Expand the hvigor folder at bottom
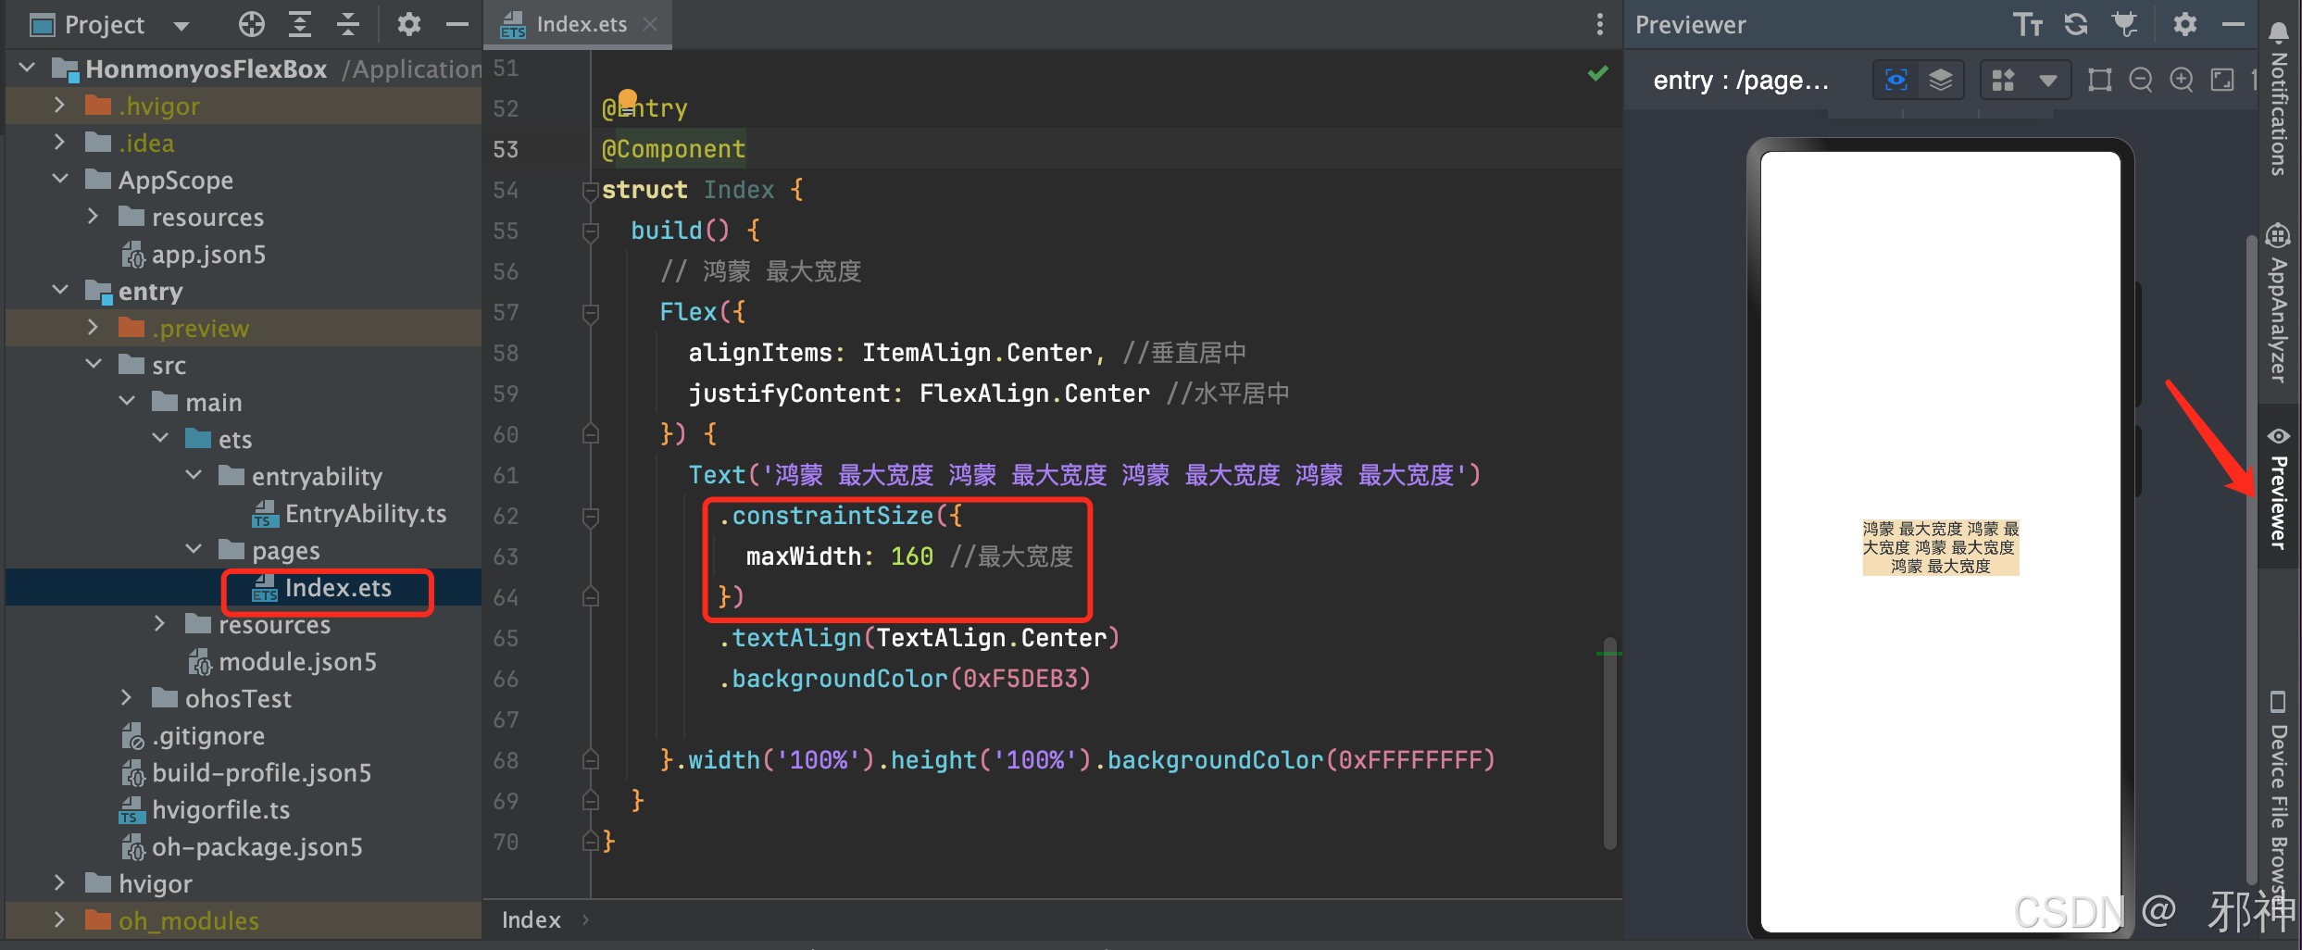The width and height of the screenshot is (2302, 950). 60,883
